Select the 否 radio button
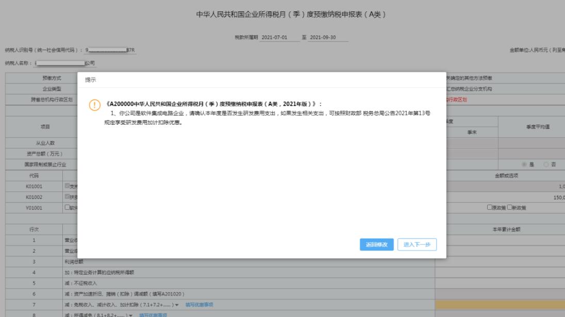Image resolution: width=565 pixels, height=317 pixels. (x=547, y=165)
